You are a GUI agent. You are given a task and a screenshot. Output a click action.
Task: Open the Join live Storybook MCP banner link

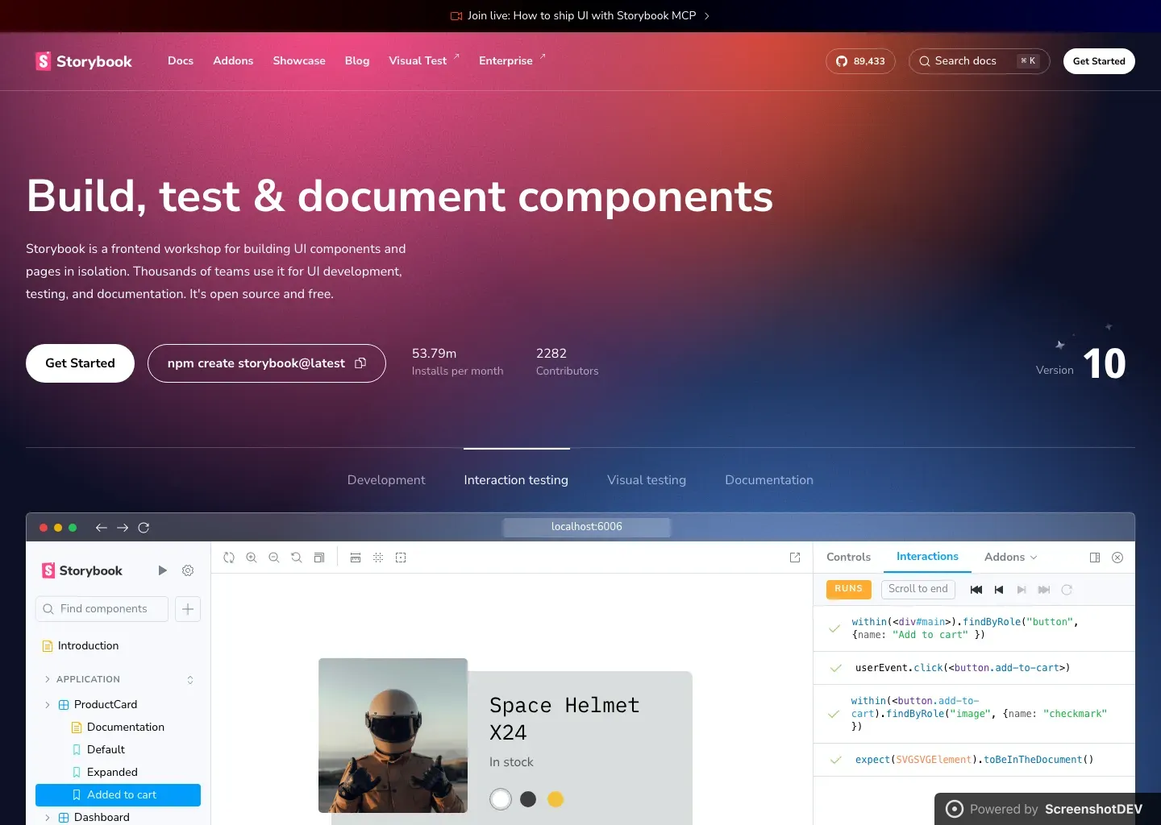pos(580,15)
